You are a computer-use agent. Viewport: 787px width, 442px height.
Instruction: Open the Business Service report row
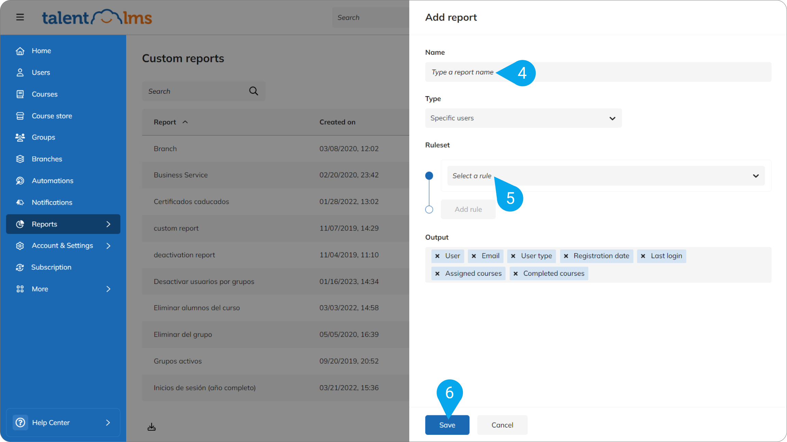276,175
